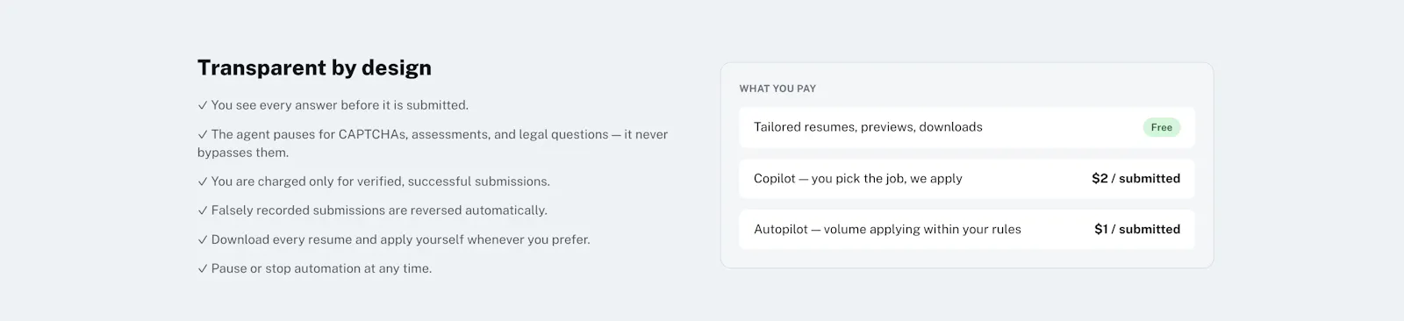Click checkmark beside 'Download every resume'
1404x321 pixels.
(x=203, y=239)
